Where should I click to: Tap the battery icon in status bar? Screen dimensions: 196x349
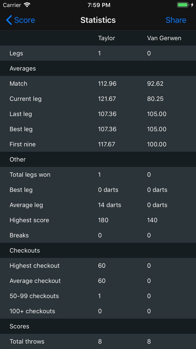pyautogui.click(x=183, y=5)
